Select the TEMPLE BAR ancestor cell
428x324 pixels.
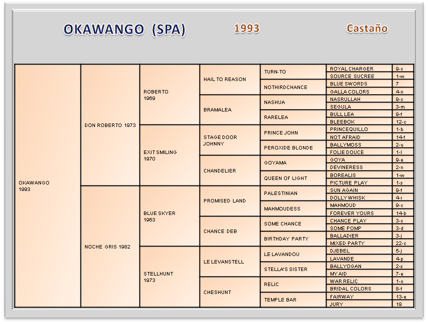[x=293, y=299]
